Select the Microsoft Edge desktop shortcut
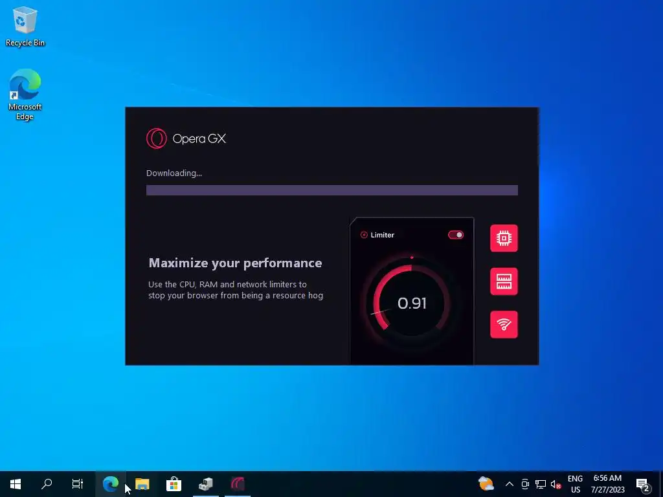Image resolution: width=663 pixels, height=497 pixels. (x=25, y=94)
